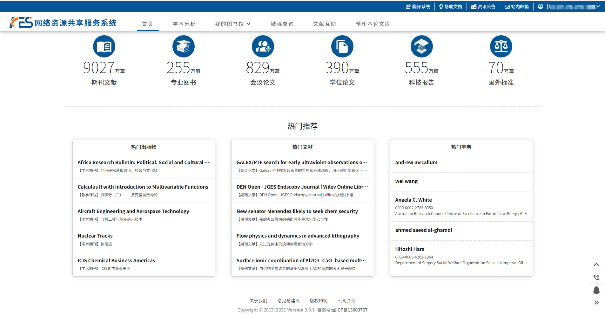Collapse the floating sidebar double-arrow

[x=596, y=303]
